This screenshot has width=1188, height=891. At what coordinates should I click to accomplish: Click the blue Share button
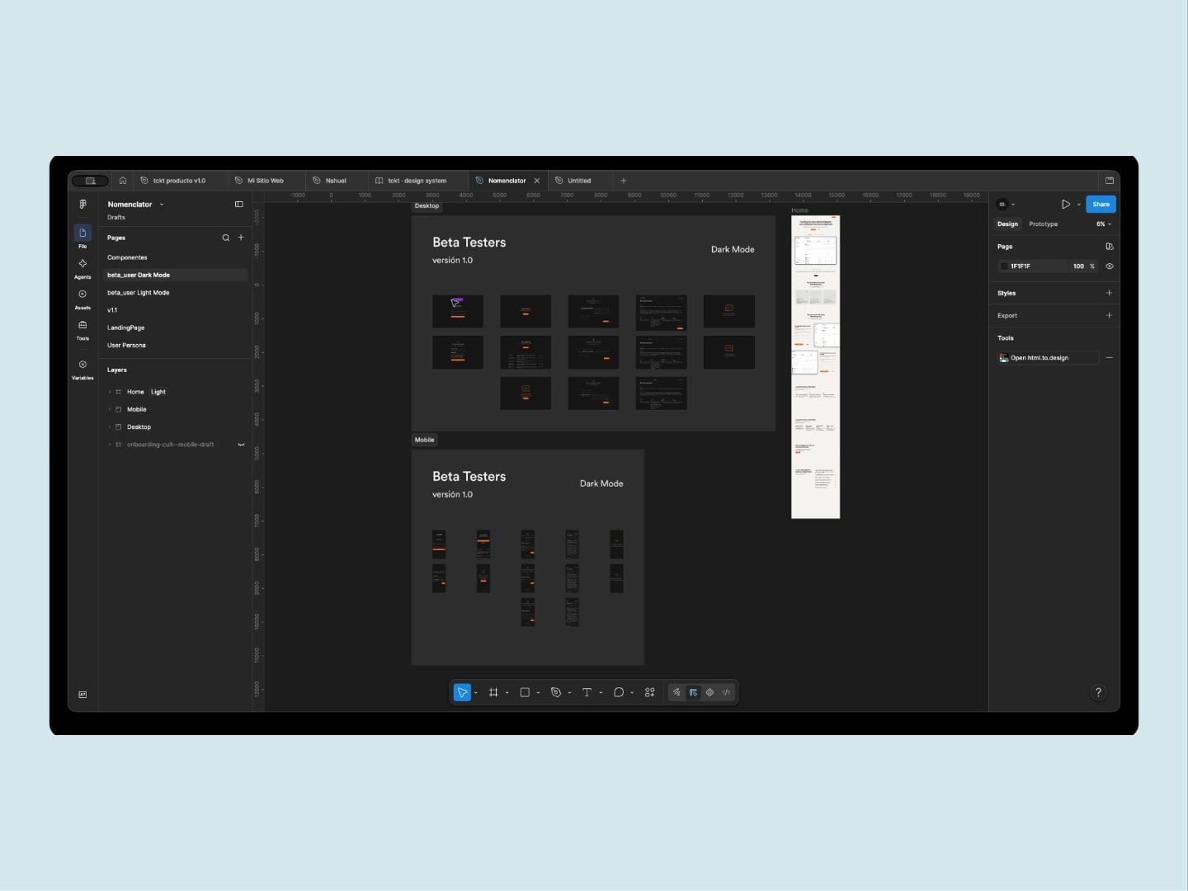(x=1101, y=205)
